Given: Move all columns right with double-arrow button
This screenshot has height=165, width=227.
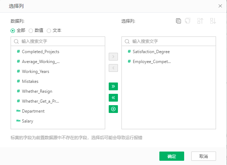Looking at the screenshot, I should point(113,86).
